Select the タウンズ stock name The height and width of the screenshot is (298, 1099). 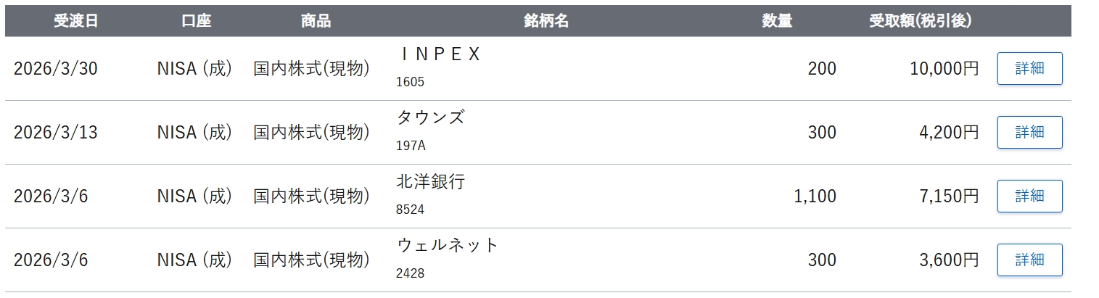(430, 118)
